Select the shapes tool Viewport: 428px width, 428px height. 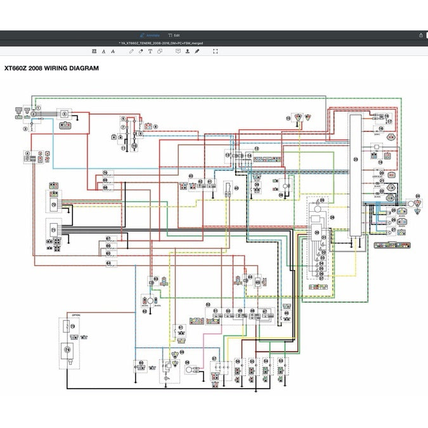point(159,51)
